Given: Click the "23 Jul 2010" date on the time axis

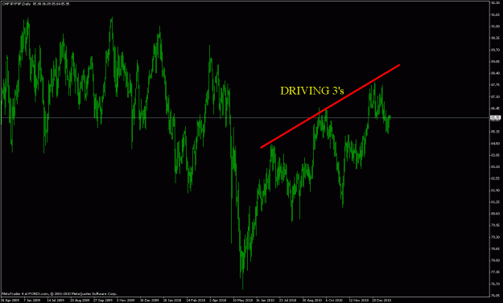Looking at the screenshot, I should coord(288,300).
